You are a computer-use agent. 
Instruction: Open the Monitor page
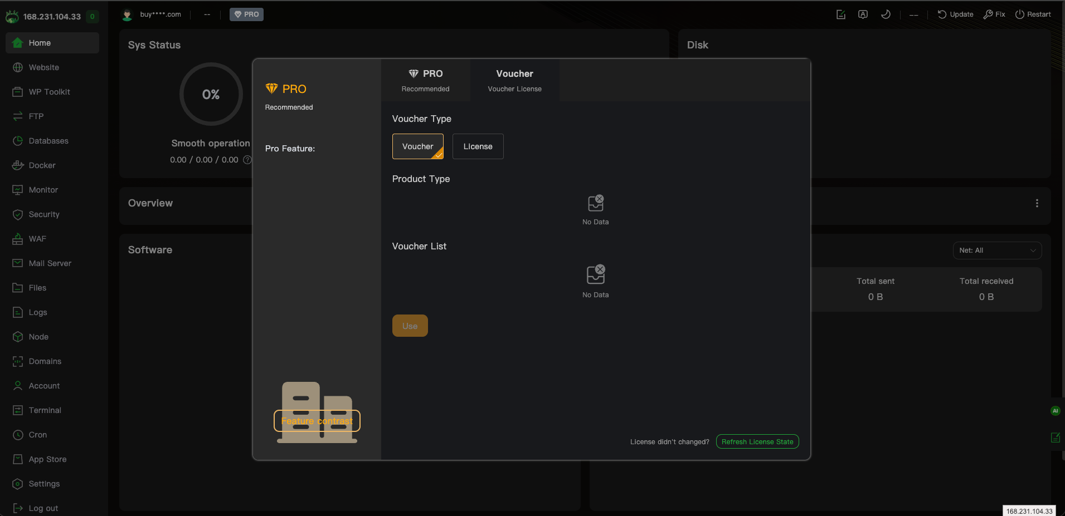pyautogui.click(x=52, y=190)
